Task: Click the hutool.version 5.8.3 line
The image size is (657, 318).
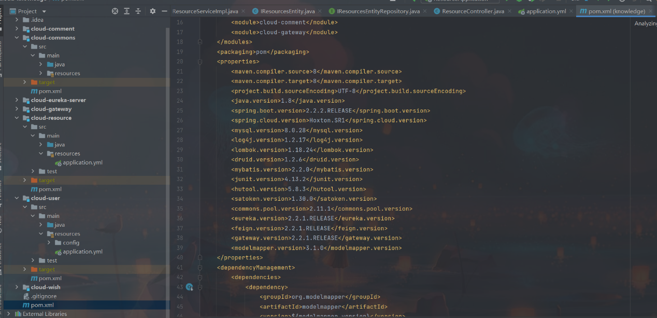Action: click(x=298, y=189)
